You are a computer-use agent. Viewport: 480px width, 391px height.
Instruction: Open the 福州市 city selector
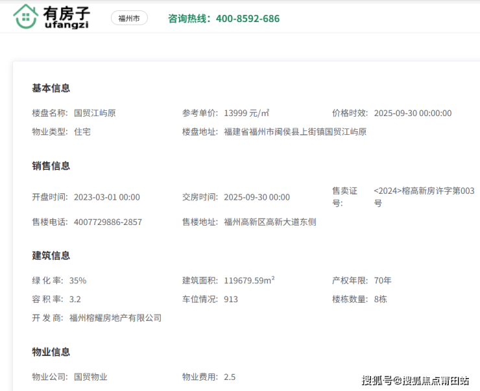[129, 18]
